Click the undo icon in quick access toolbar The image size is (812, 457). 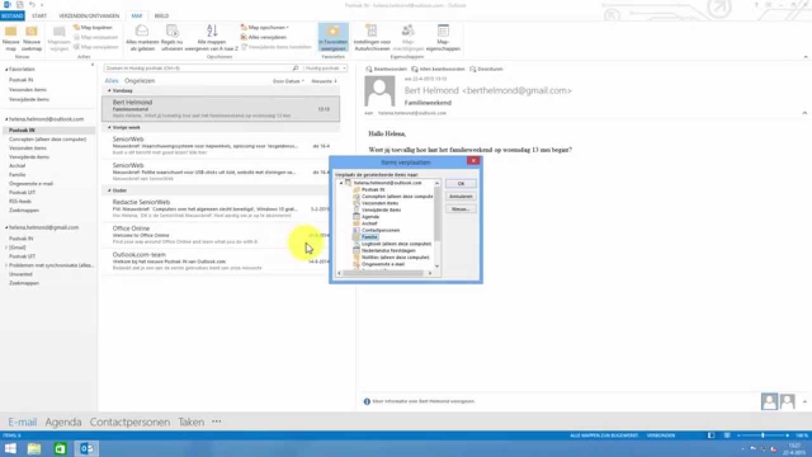[32, 5]
